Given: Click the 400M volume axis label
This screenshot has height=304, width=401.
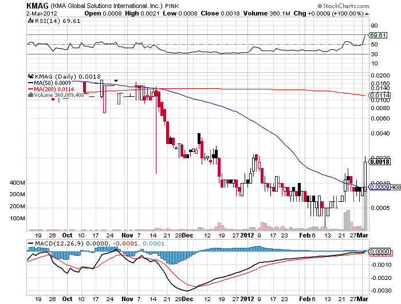Looking at the screenshot, I should point(18,183).
